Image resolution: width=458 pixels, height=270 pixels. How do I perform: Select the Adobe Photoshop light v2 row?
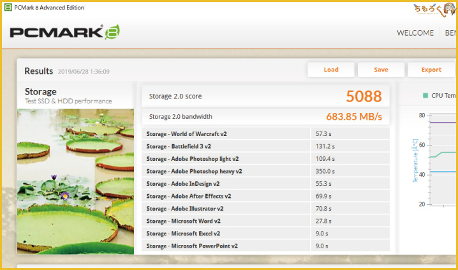coord(265,159)
